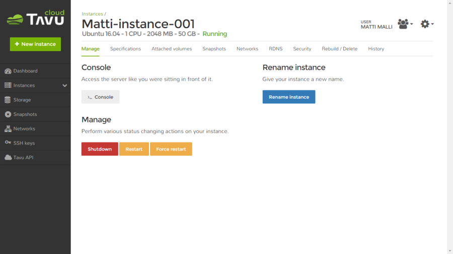This screenshot has height=254, width=453.
Task: Go to the Snapshots tab
Action: tap(214, 49)
